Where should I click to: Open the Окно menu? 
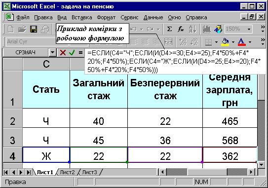click(x=174, y=17)
